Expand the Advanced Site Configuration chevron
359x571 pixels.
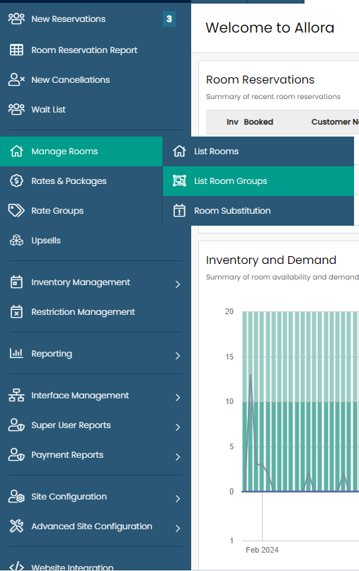click(x=178, y=528)
